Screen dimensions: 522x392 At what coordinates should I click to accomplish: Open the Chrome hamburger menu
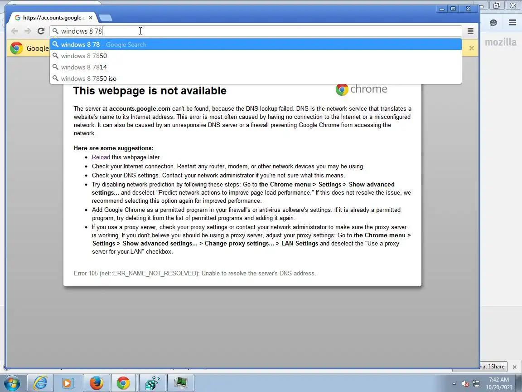[x=470, y=31]
